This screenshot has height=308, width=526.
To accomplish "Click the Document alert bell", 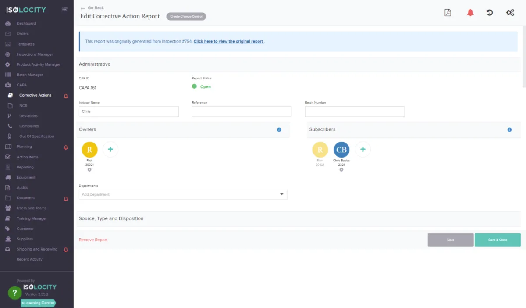I will [x=66, y=198].
